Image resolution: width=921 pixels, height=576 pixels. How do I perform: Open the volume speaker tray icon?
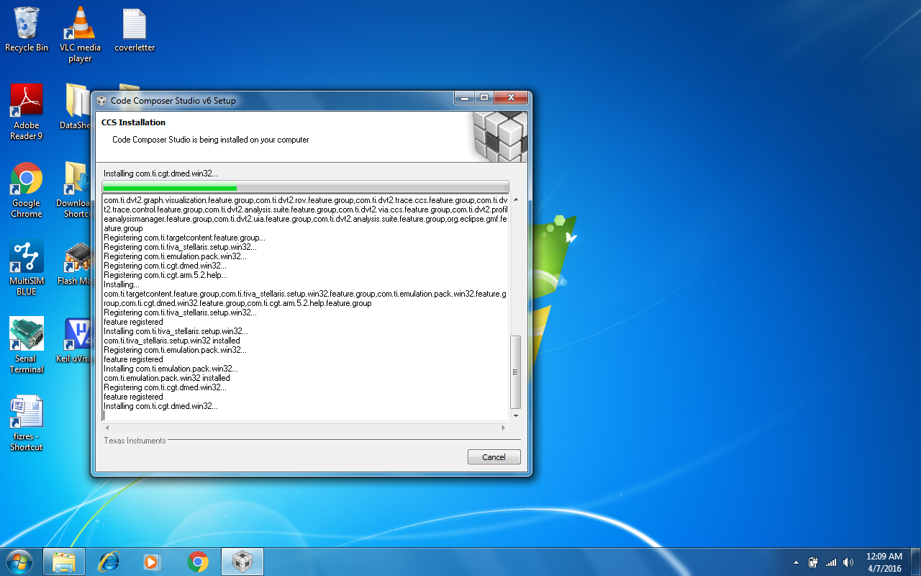click(848, 562)
